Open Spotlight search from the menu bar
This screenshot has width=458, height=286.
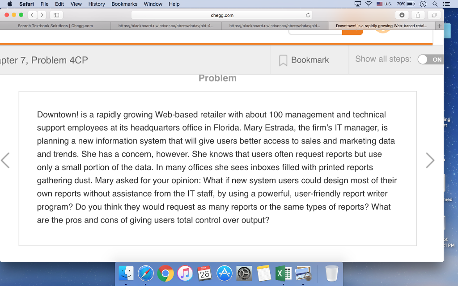pos(434,4)
